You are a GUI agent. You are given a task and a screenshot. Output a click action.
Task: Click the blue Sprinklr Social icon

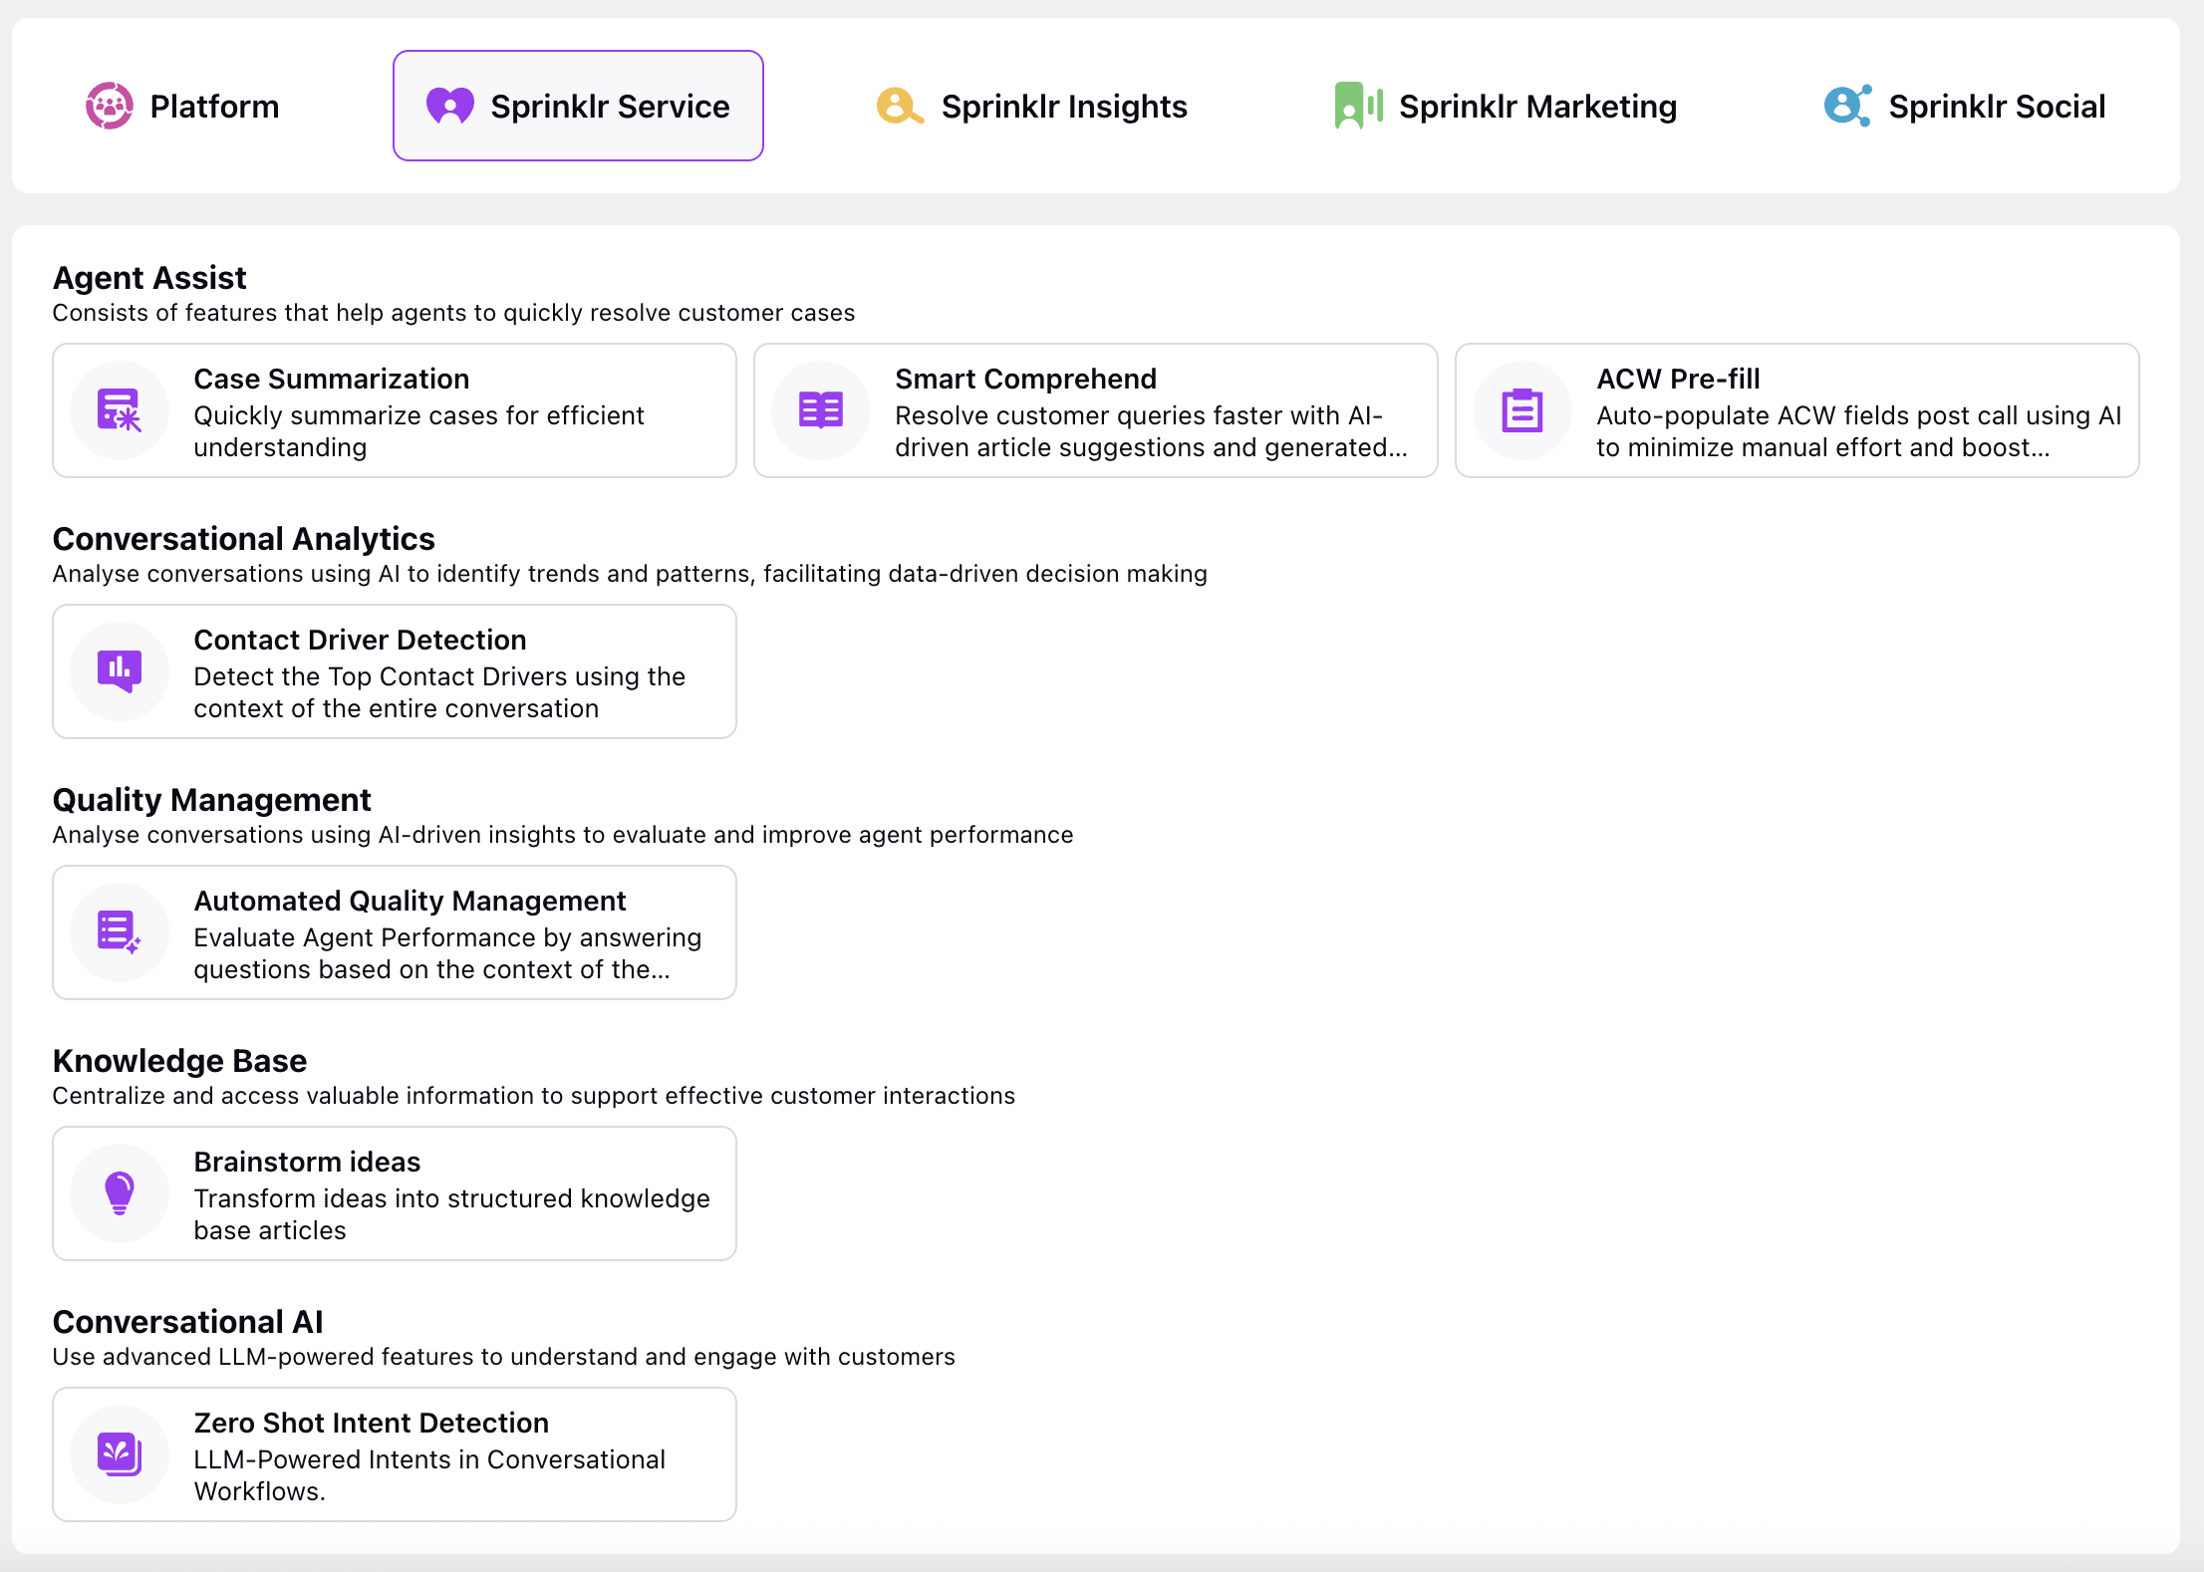(x=1847, y=106)
